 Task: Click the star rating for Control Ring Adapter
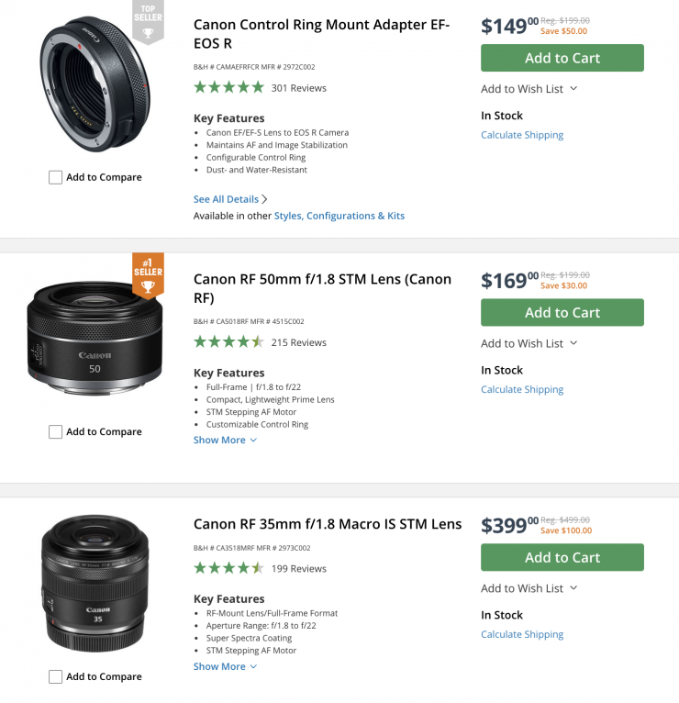click(x=228, y=88)
